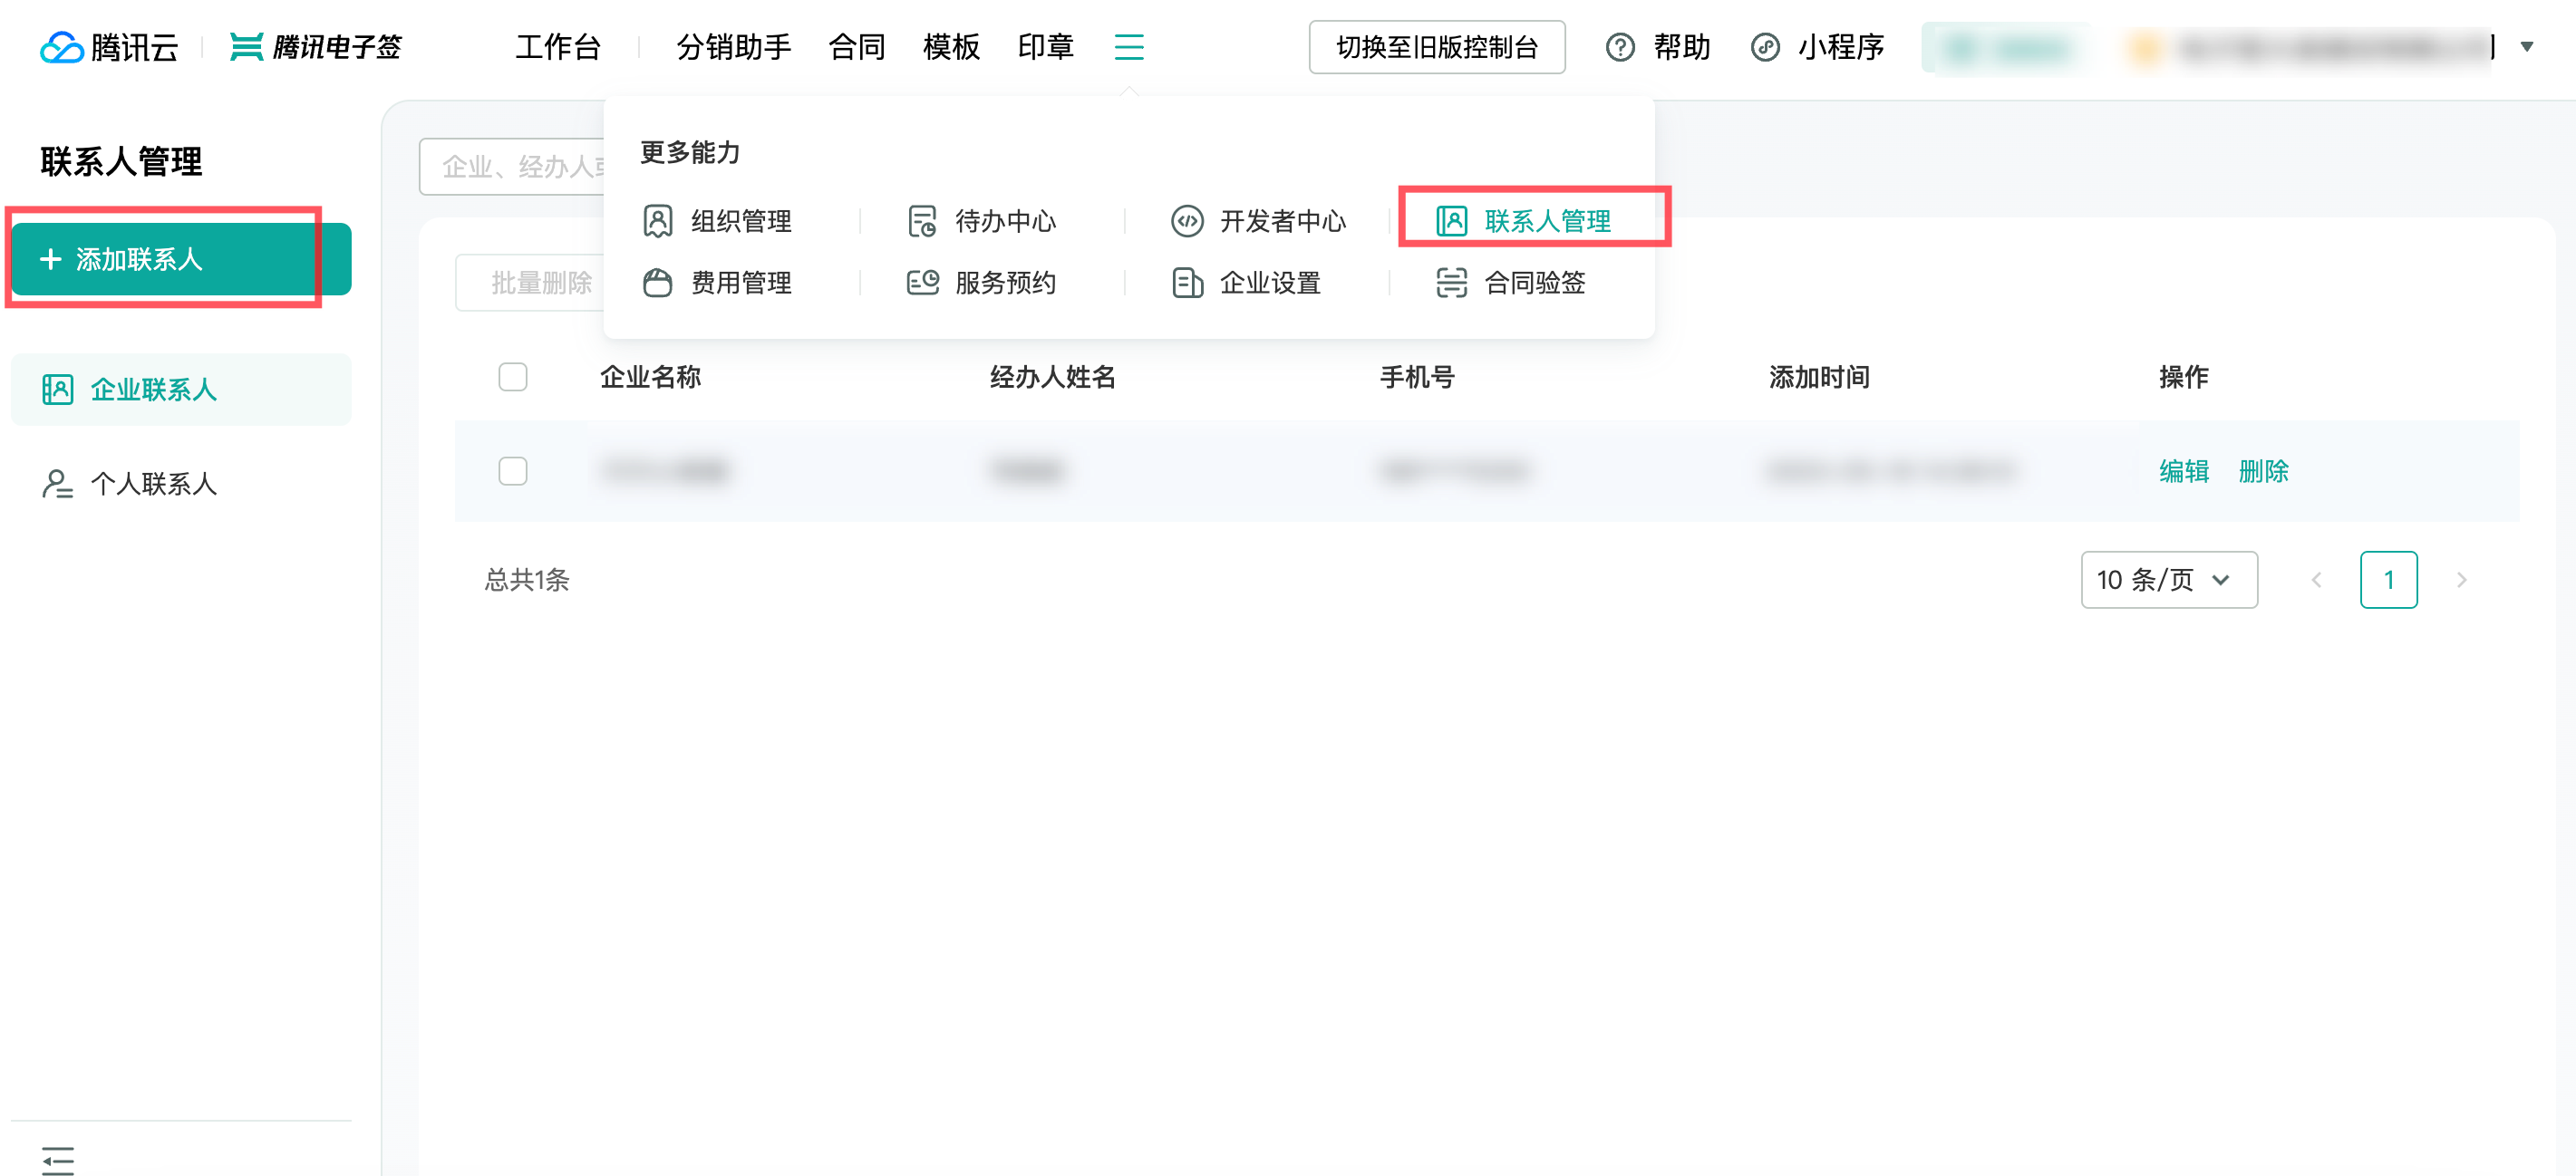Click the 企业名称 column header
Image resolution: width=2576 pixels, height=1176 pixels.
(650, 377)
